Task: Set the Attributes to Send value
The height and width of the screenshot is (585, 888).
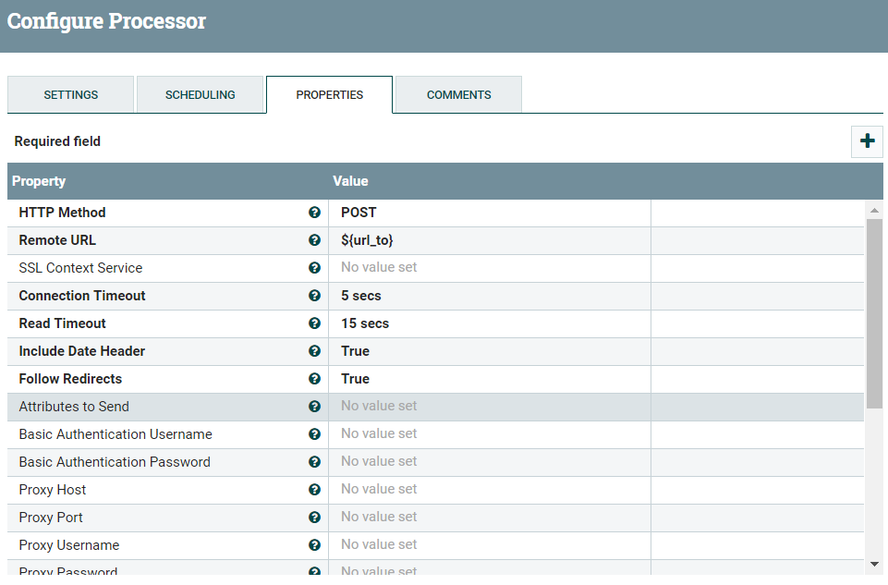Action: (x=490, y=408)
